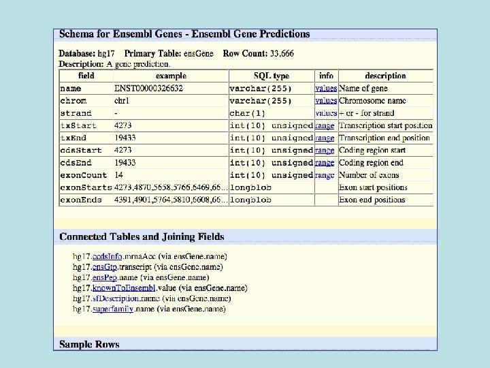Select the exonCount example value 14
The image size is (490, 368).
(x=118, y=175)
